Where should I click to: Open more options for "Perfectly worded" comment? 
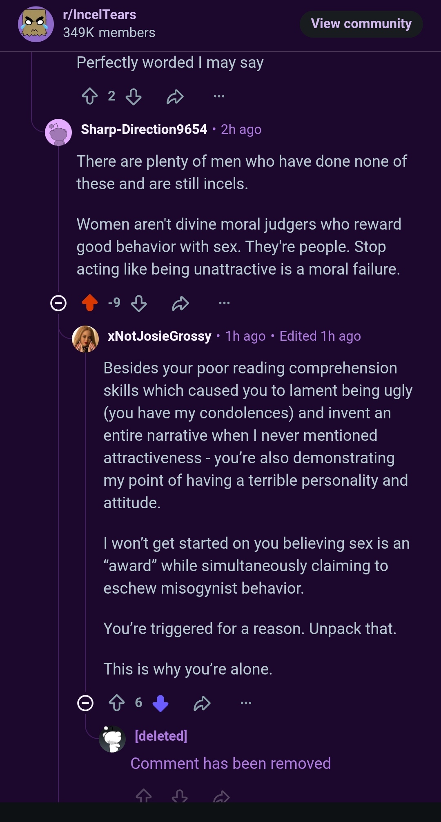(x=219, y=96)
